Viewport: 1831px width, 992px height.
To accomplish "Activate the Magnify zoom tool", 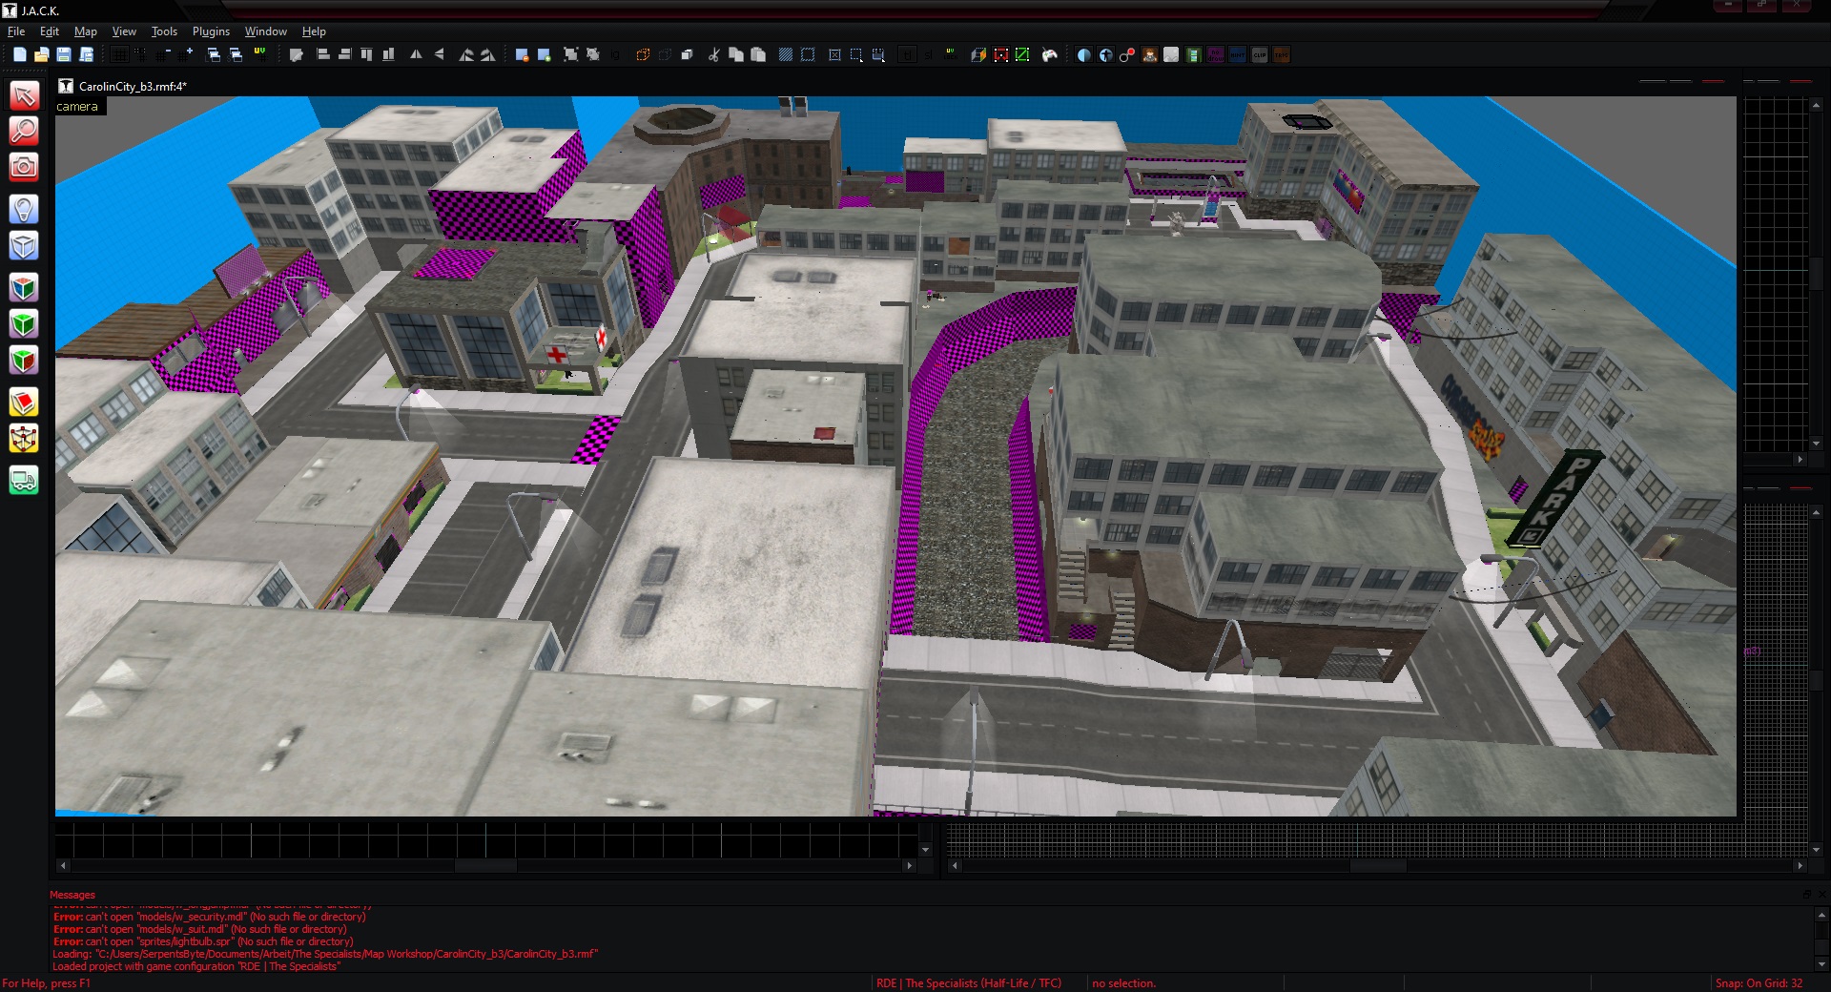I will tap(24, 131).
